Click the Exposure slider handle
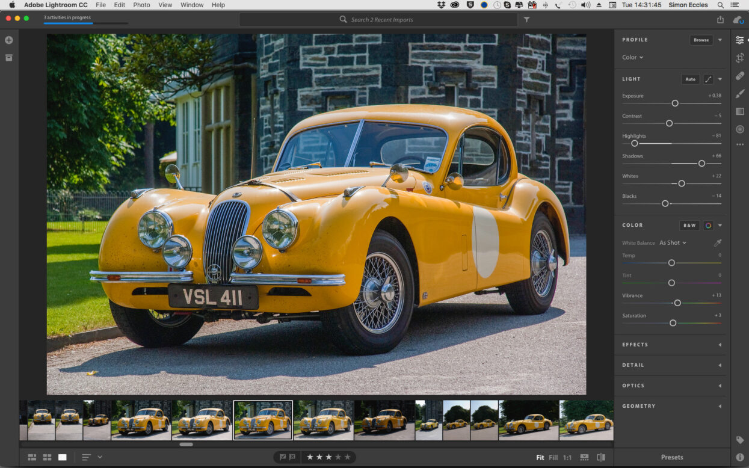The width and height of the screenshot is (749, 468). tap(675, 103)
